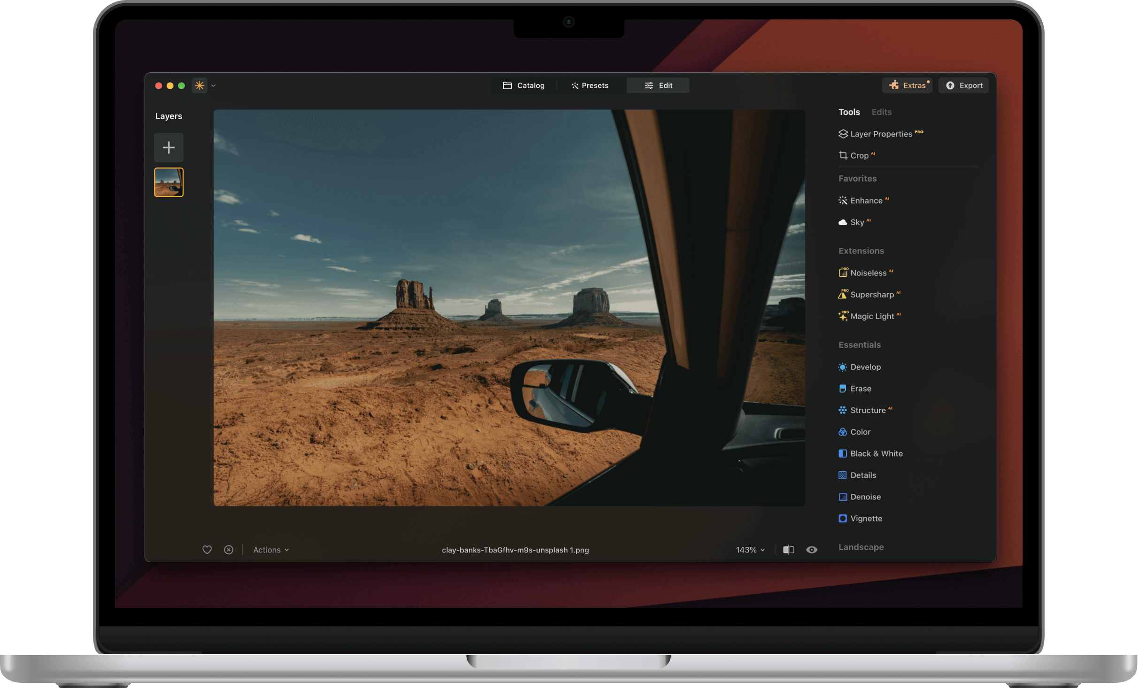Switch to the Catalog tab
This screenshot has height=688, width=1138.
[524, 85]
